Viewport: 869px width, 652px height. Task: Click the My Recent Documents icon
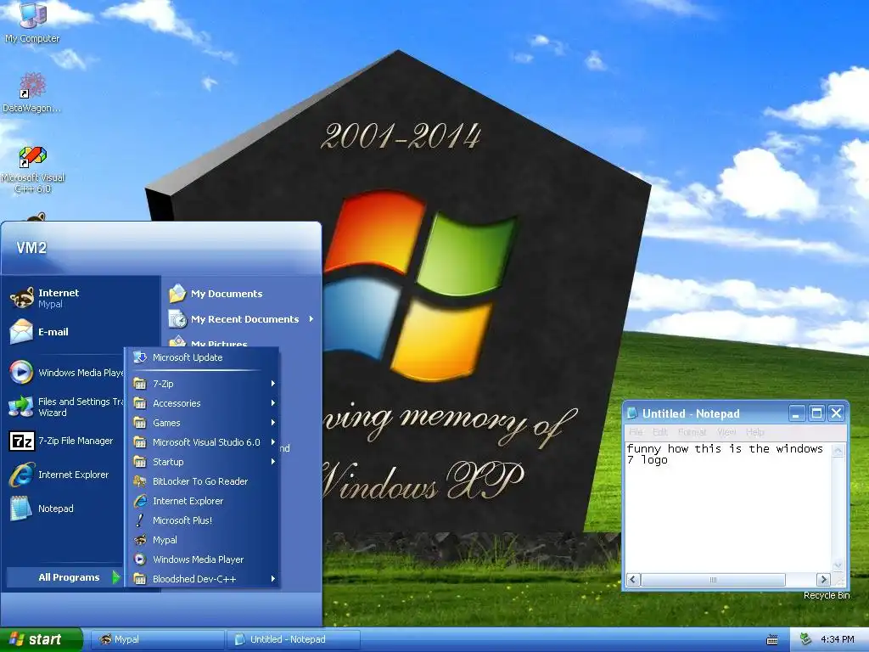(177, 319)
